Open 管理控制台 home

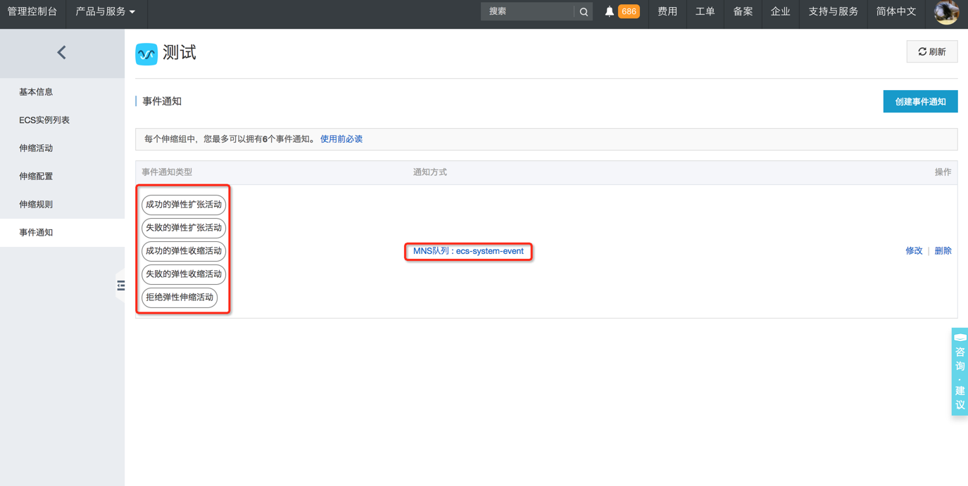32,12
